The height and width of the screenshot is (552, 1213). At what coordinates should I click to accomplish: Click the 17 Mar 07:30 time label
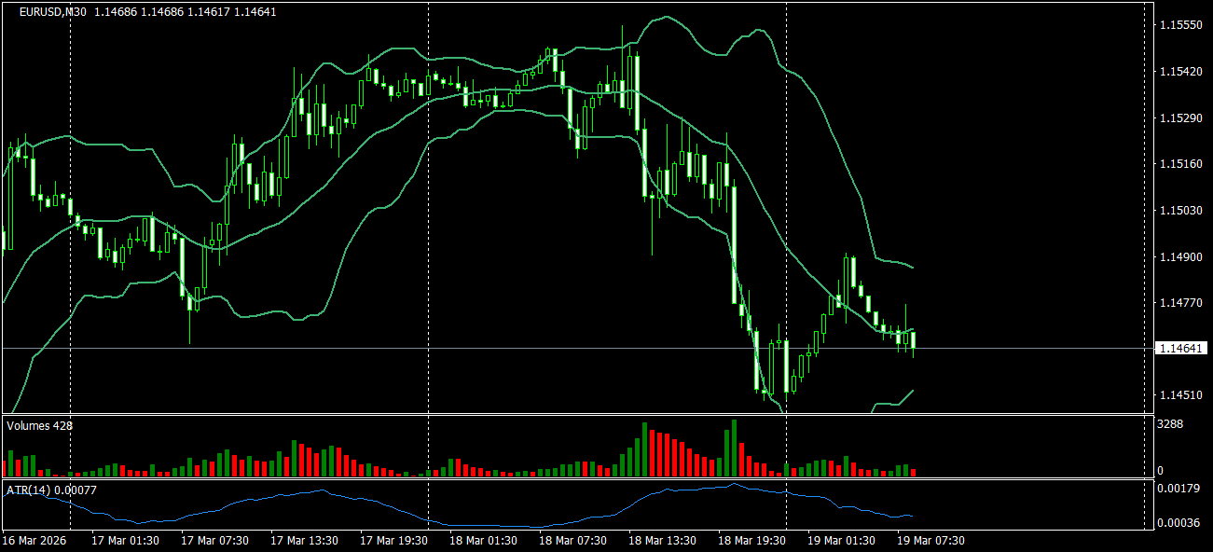pyautogui.click(x=214, y=541)
